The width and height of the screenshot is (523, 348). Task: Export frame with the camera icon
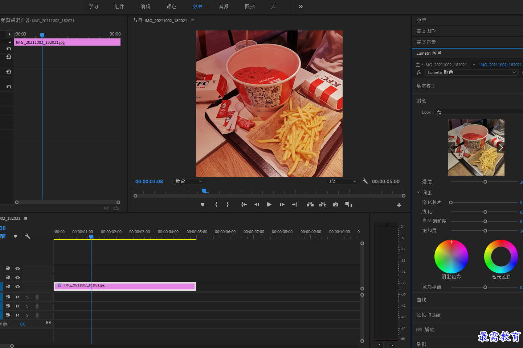click(336, 205)
